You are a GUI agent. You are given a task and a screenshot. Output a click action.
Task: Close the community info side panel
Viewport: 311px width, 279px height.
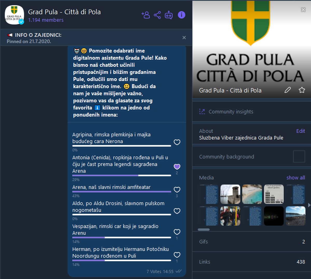click(x=303, y=10)
